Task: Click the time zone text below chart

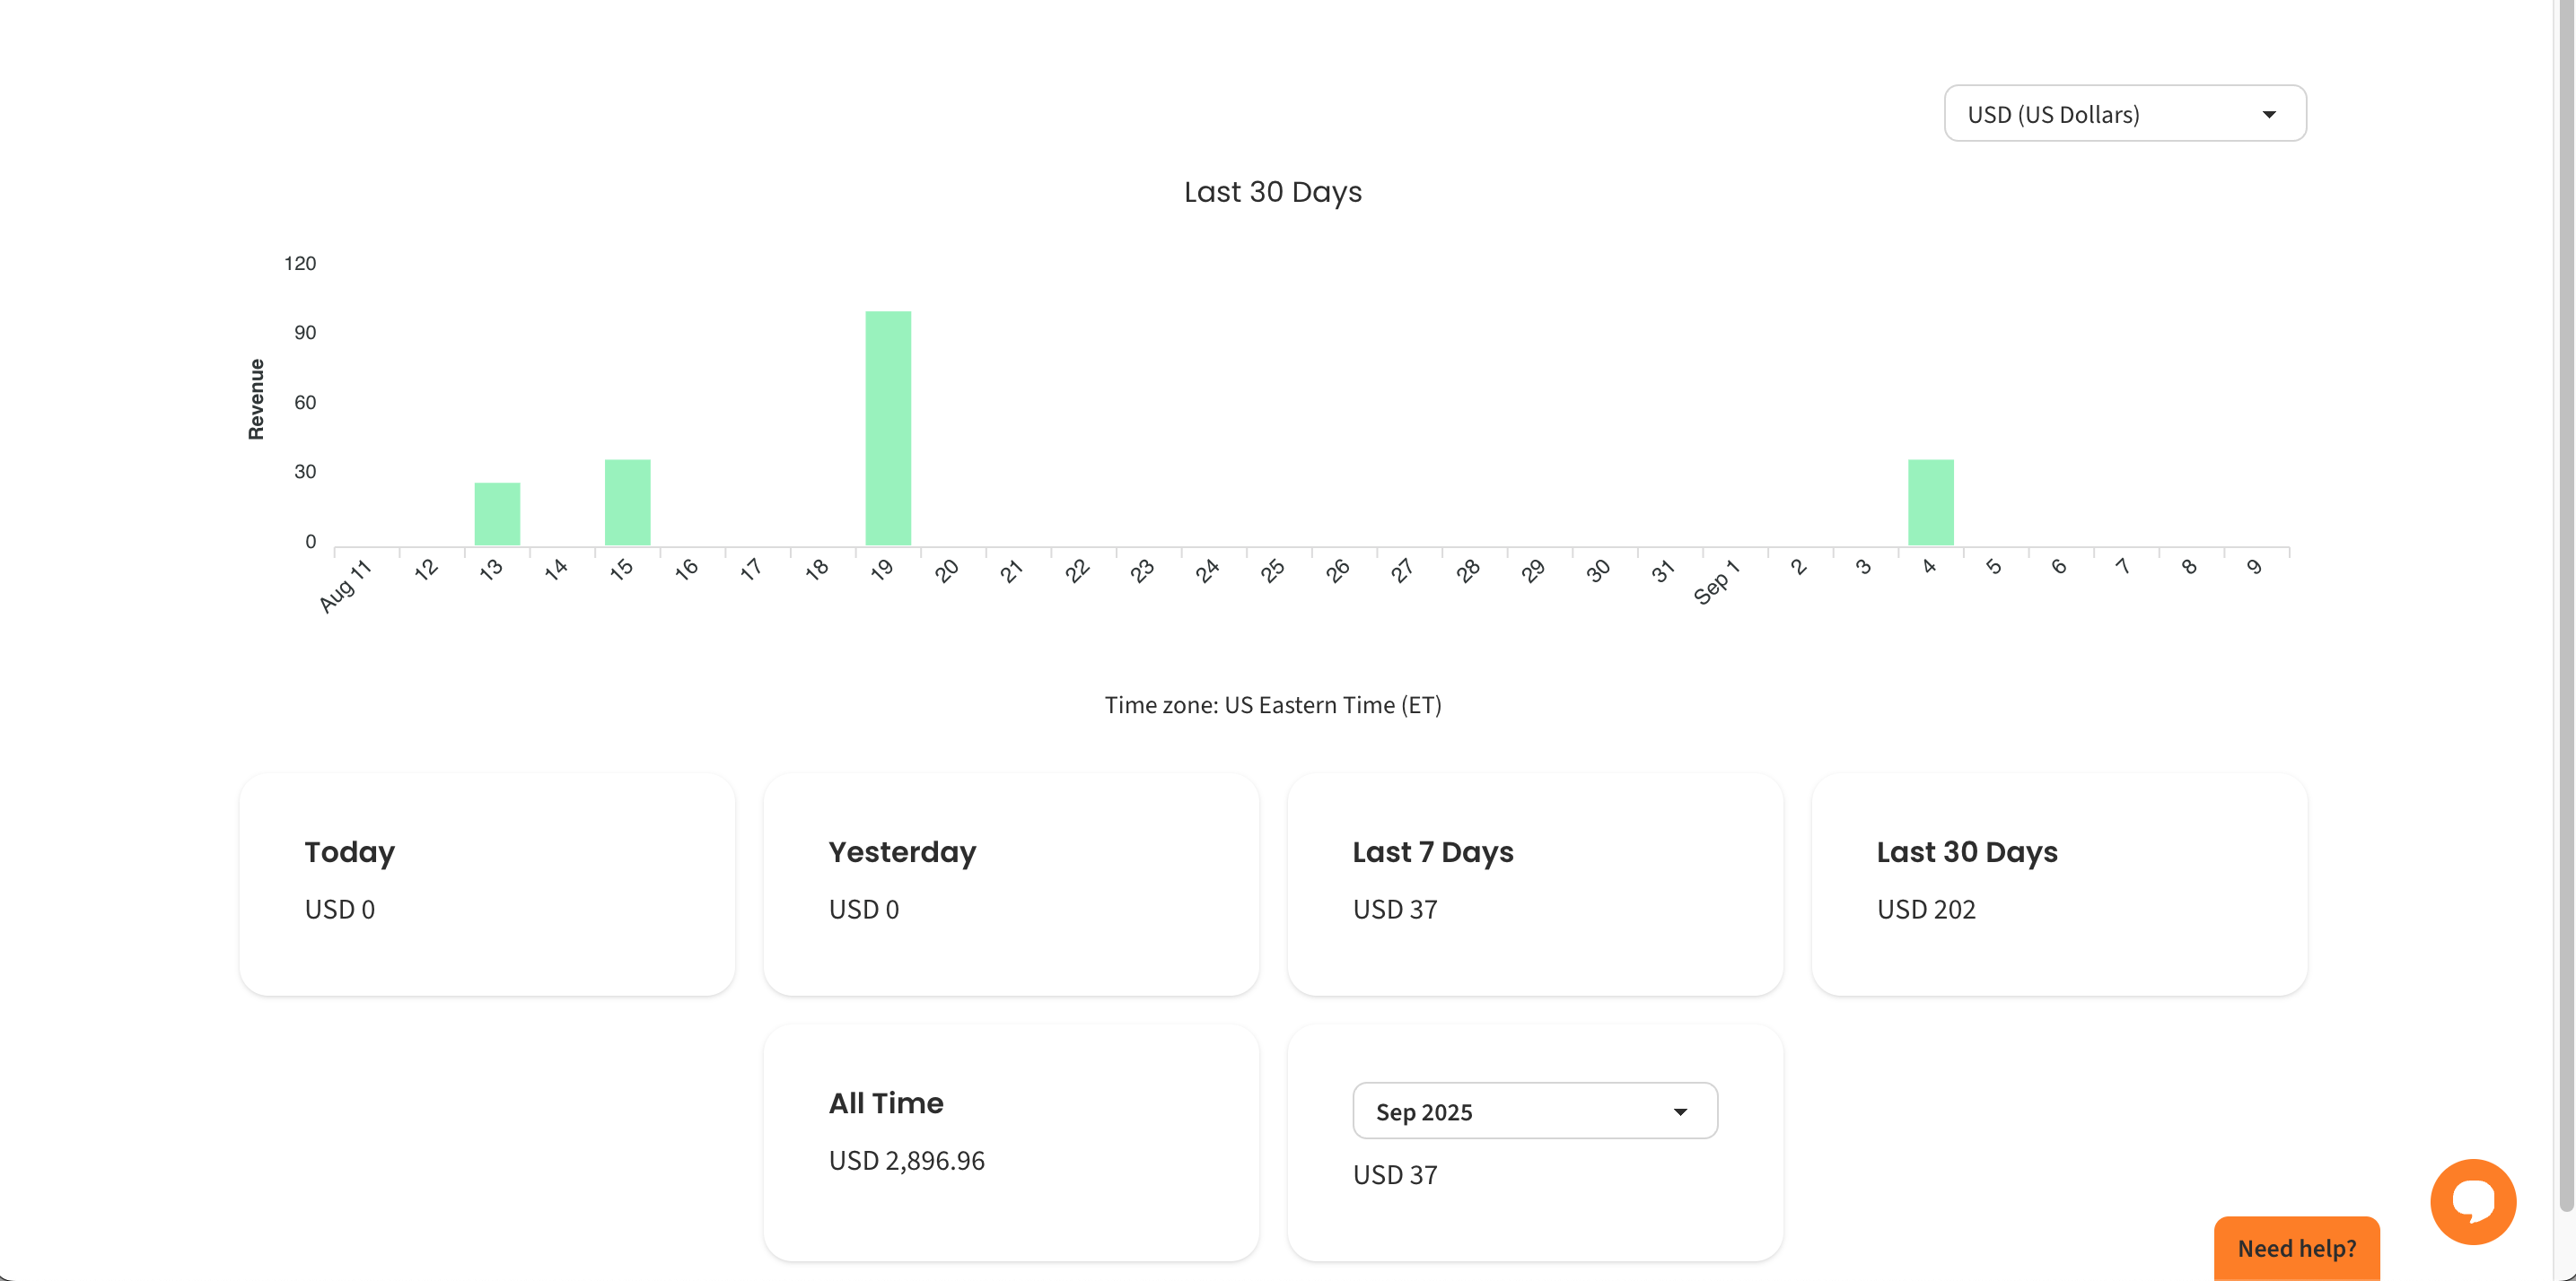Action: (x=1272, y=705)
